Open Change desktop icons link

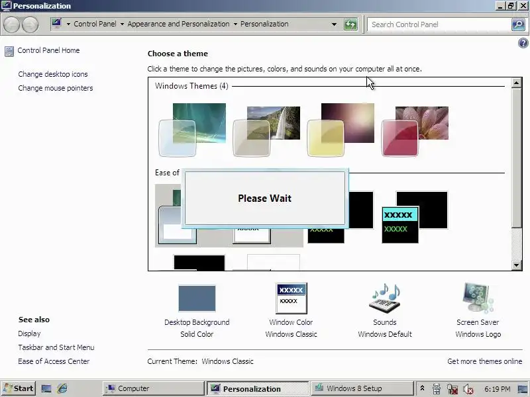53,74
